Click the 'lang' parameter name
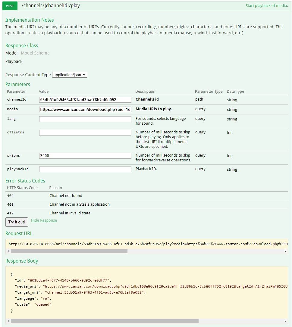Viewport: 292px width, 327px height. click(11, 119)
